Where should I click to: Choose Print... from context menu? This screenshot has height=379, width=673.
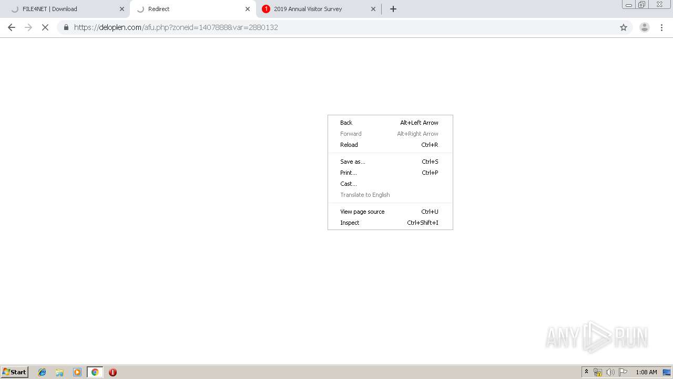[x=390, y=173]
